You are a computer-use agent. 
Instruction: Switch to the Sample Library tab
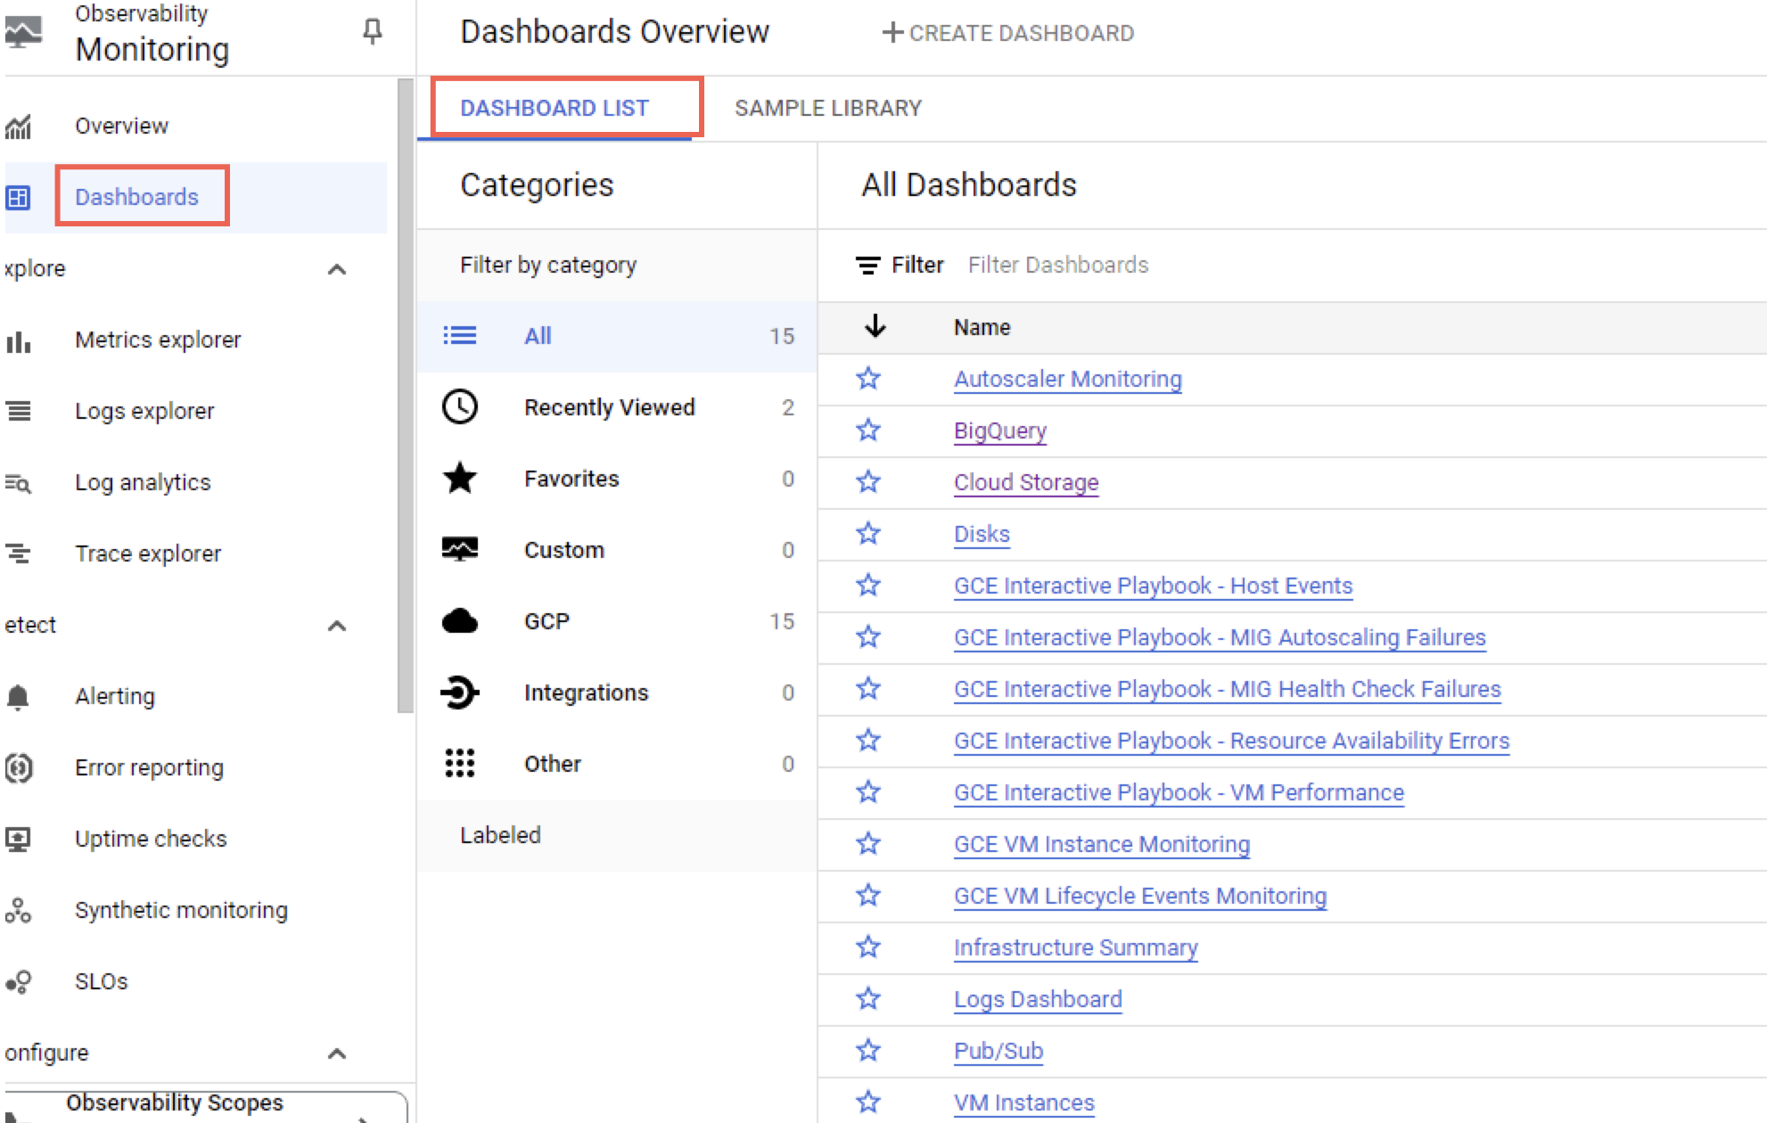828,108
